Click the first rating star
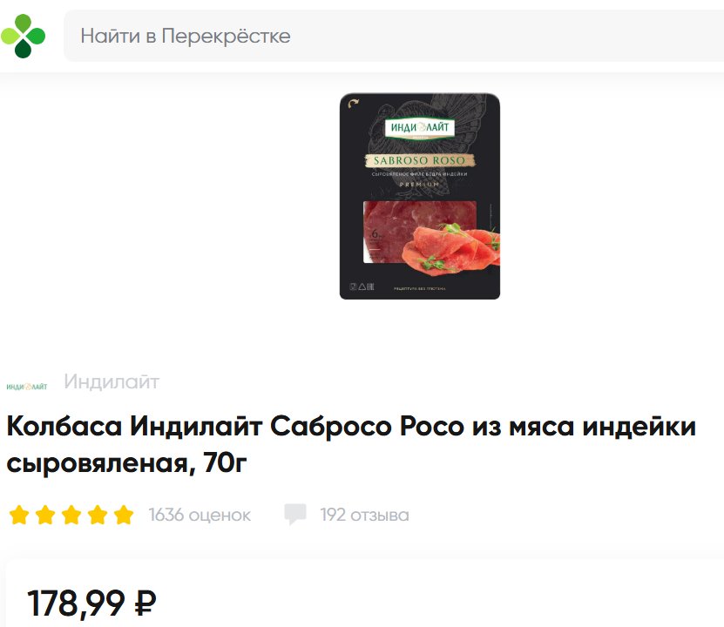This screenshot has width=724, height=627. [x=19, y=515]
